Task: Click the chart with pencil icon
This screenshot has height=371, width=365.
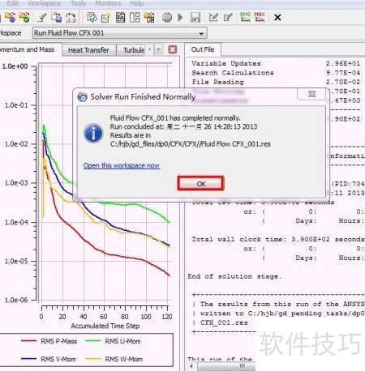Action: [x=213, y=18]
